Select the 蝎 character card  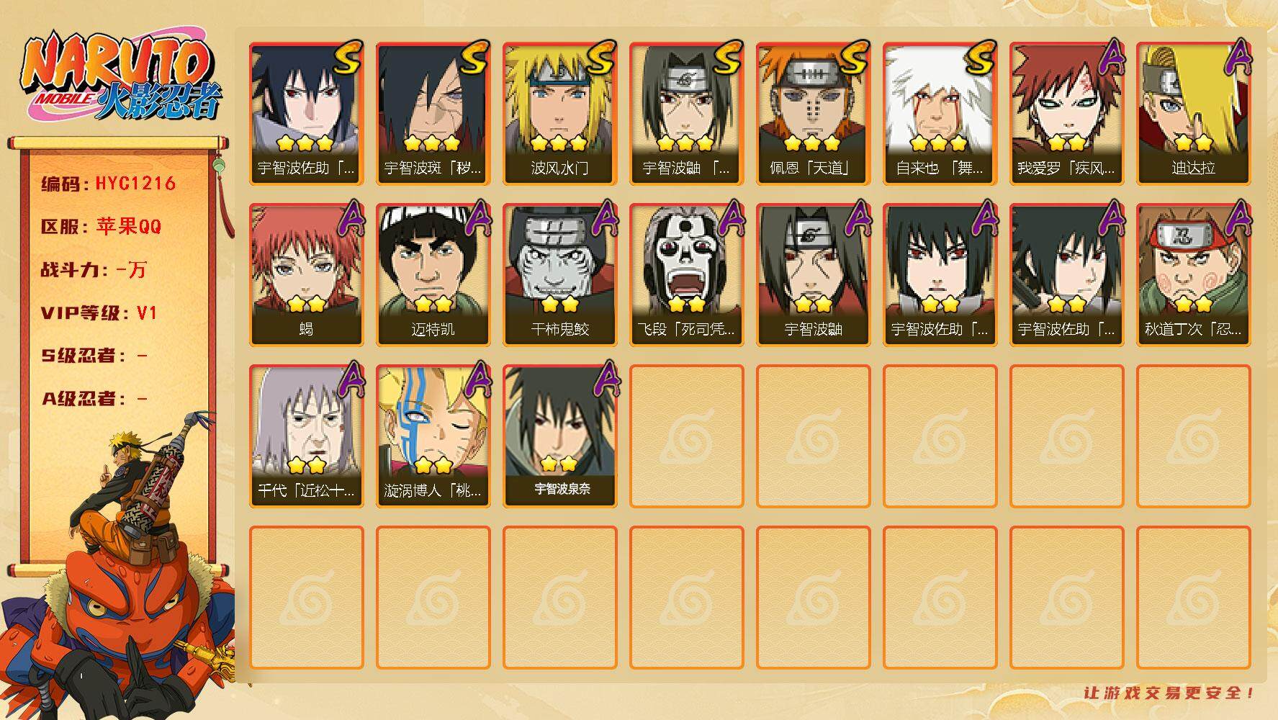306,275
